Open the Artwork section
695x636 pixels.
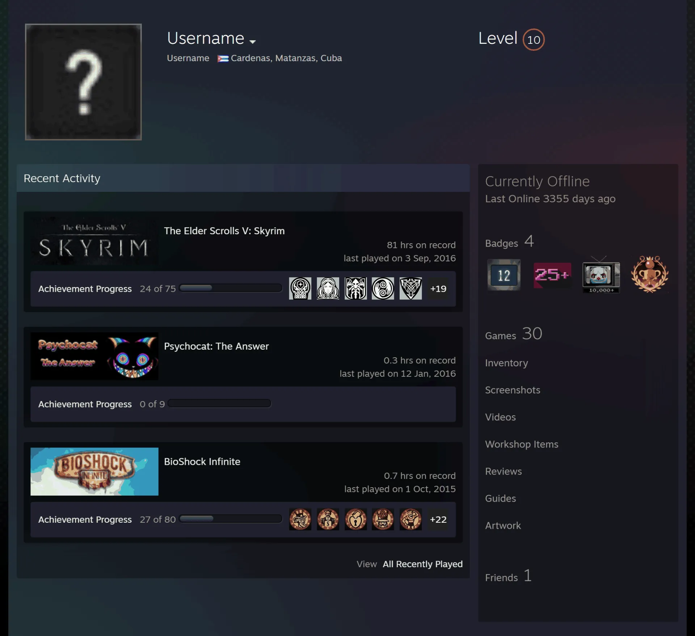pos(503,526)
